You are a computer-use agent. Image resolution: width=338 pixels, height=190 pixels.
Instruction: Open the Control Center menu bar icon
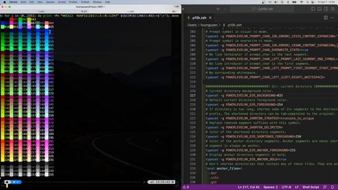point(313,2)
